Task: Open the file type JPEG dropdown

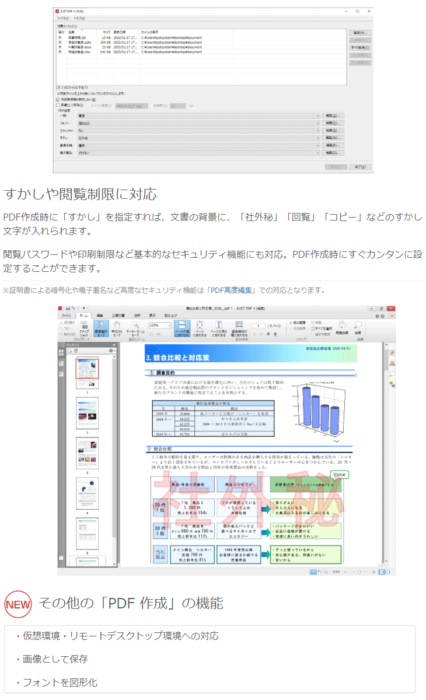Action: (x=131, y=106)
